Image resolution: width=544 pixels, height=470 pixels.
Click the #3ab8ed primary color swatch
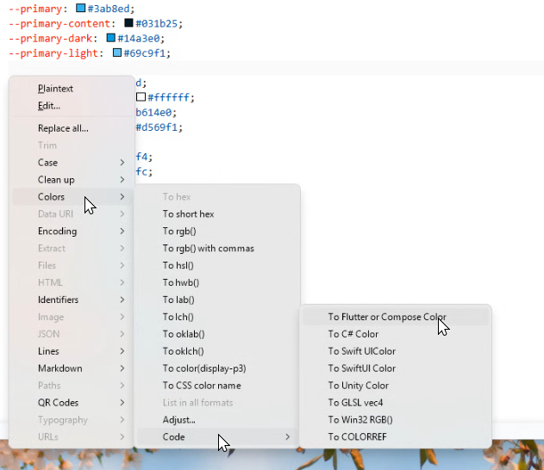[x=80, y=8]
